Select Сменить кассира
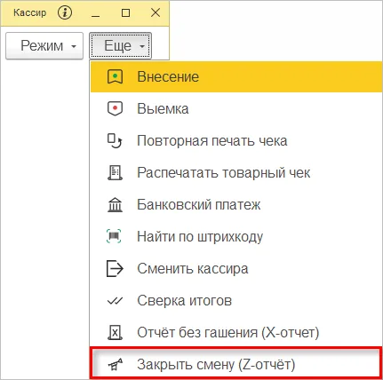The height and width of the screenshot is (380, 383). coord(236,268)
